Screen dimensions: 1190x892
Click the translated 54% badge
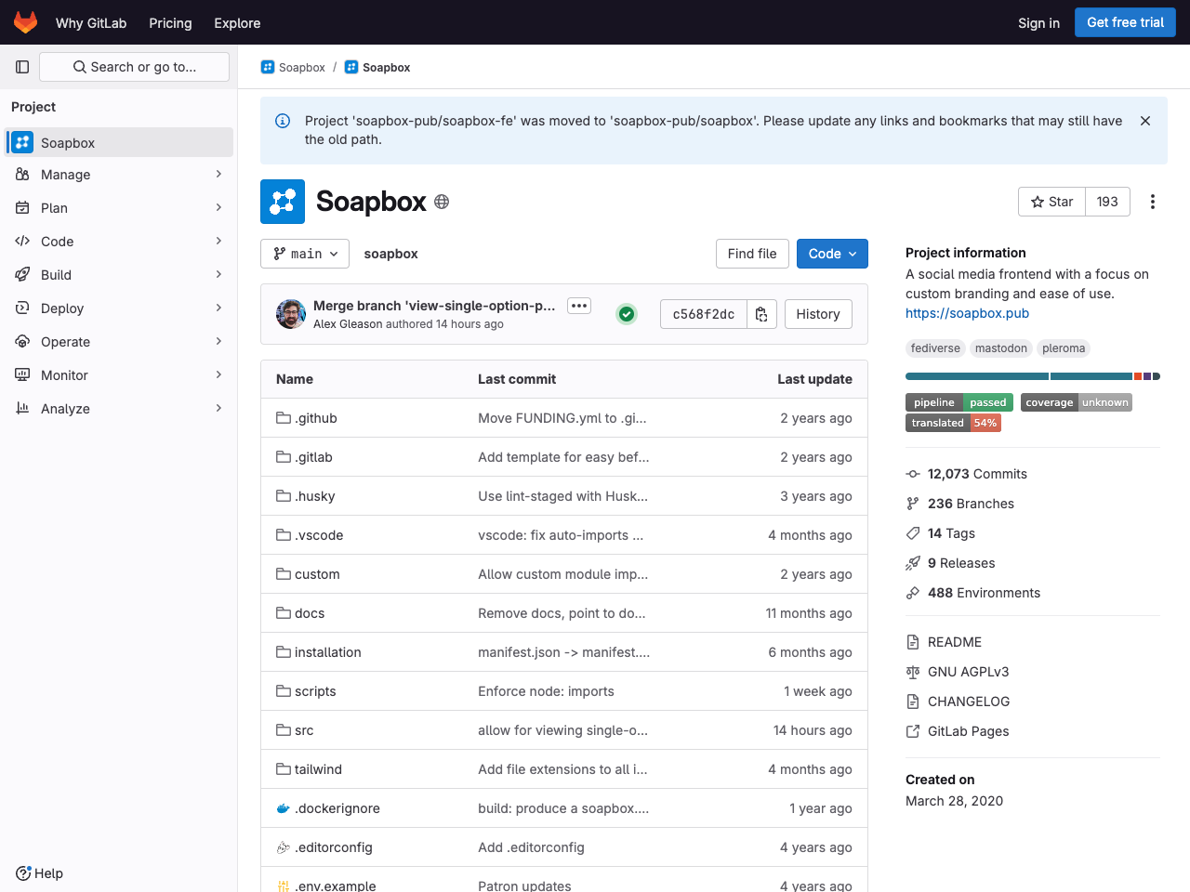tap(953, 423)
